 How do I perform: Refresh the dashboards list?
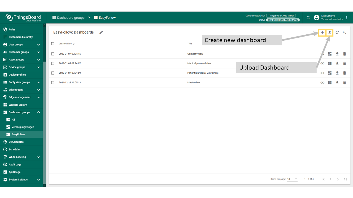[x=337, y=32]
